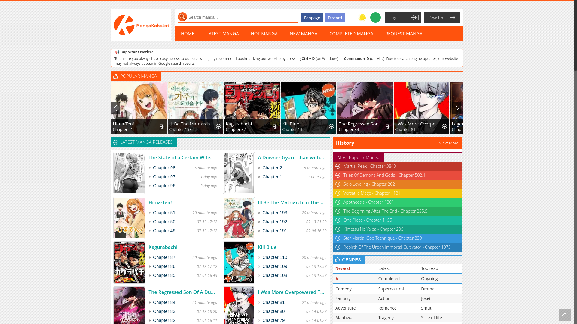Open Hima-Ten! Chapter 51 in latest releases
This screenshot has height=324, width=577.
coord(164,213)
